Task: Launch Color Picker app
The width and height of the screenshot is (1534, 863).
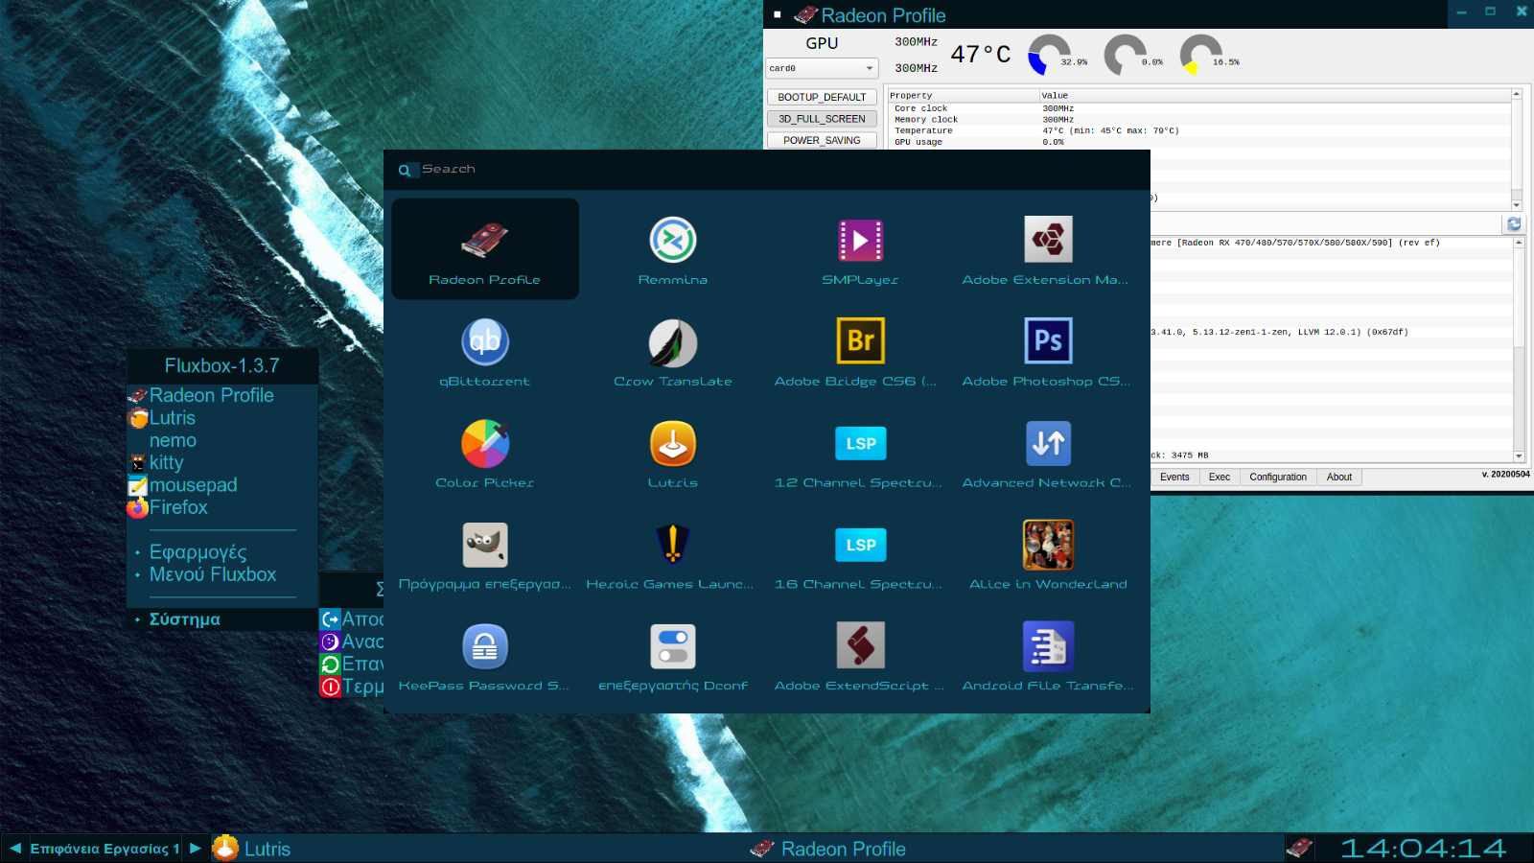Action: pos(484,453)
